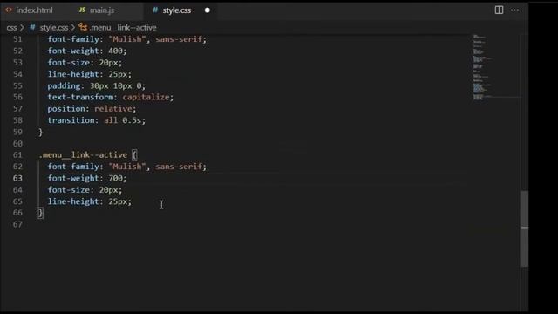Click line number 61 in the gutter
558x314 pixels.
pos(17,155)
